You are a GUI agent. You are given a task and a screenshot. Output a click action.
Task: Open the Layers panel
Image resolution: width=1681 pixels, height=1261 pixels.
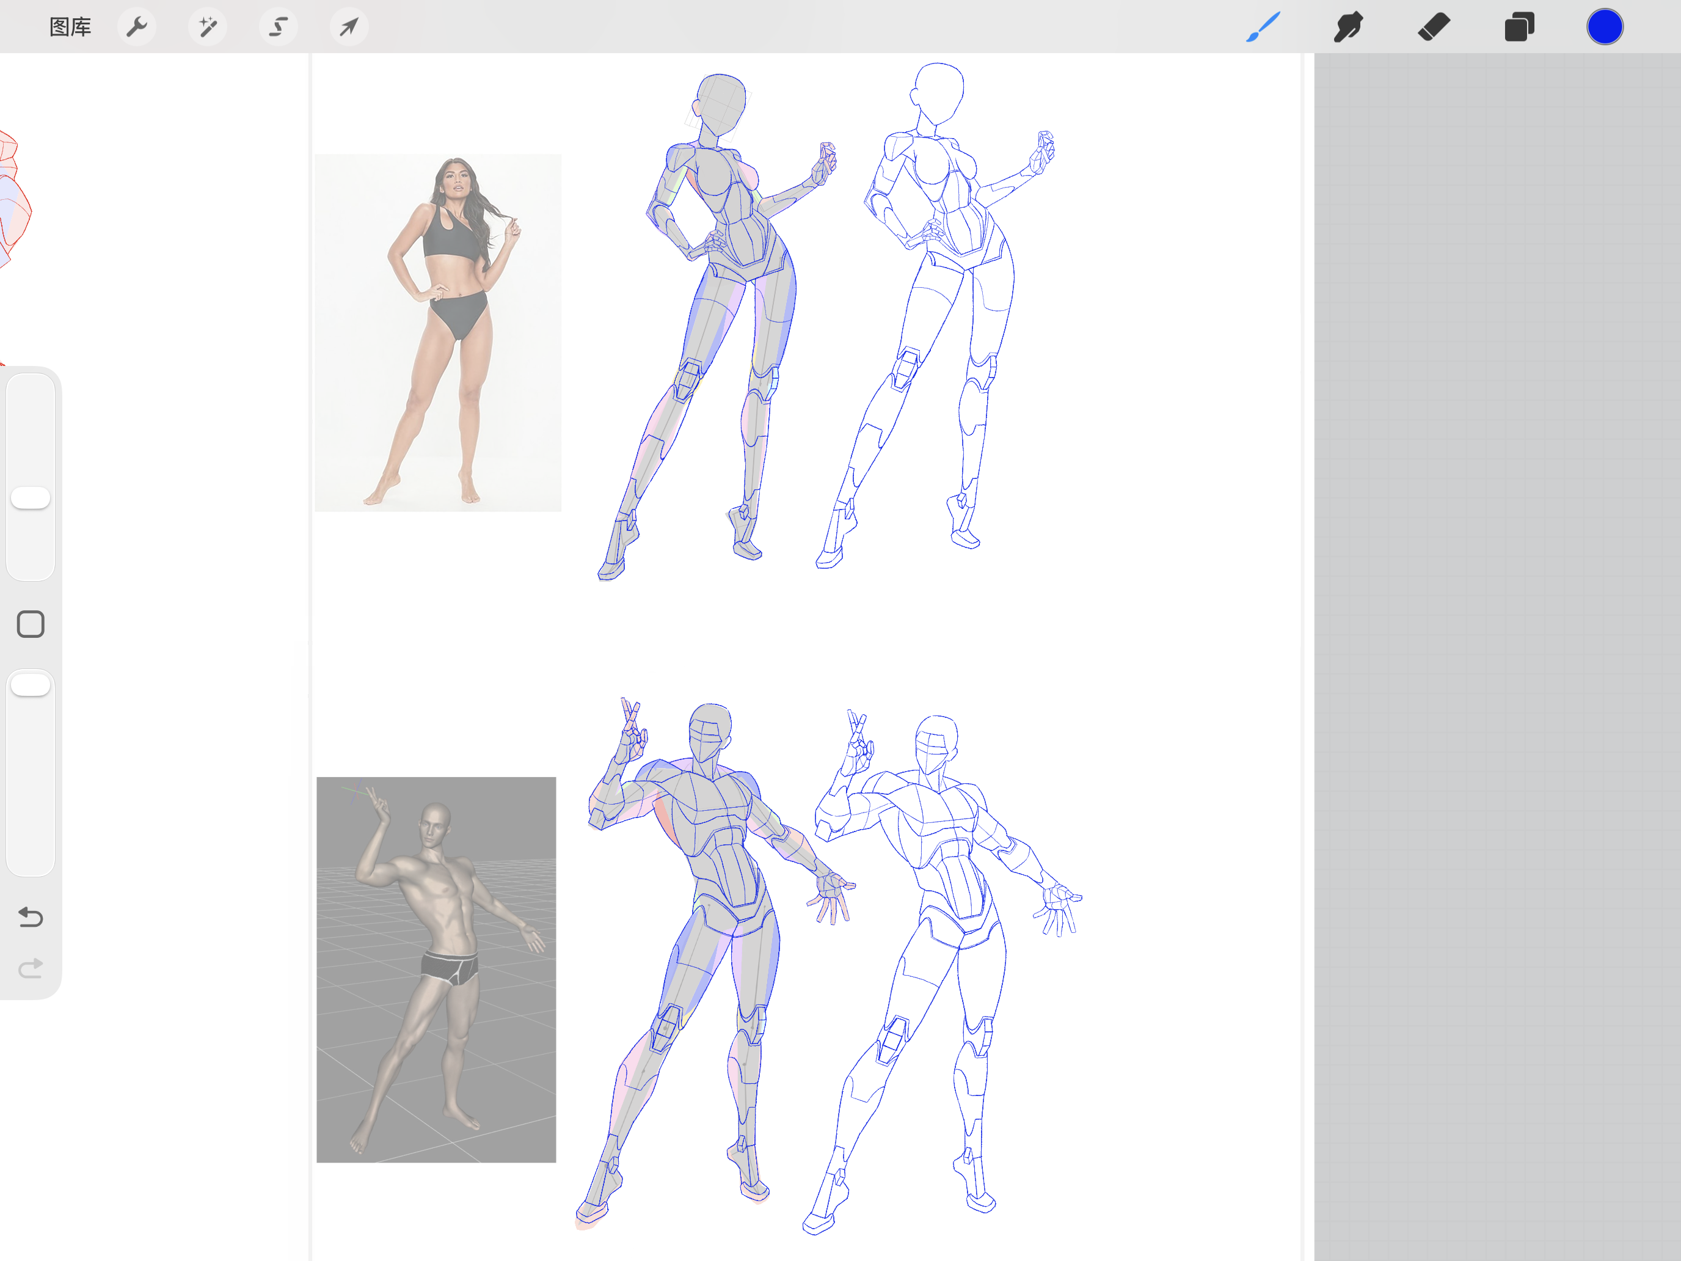click(1519, 27)
